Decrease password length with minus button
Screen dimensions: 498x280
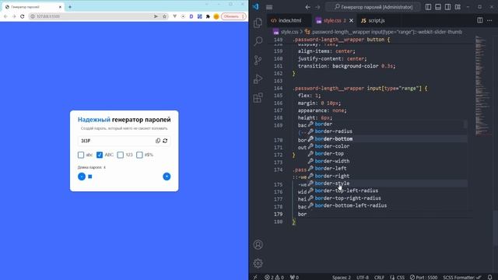coord(82,177)
